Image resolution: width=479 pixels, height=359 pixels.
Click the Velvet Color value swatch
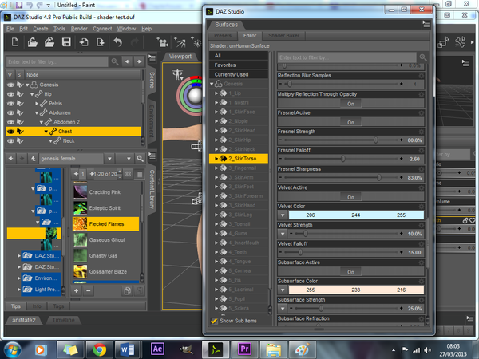pos(356,215)
